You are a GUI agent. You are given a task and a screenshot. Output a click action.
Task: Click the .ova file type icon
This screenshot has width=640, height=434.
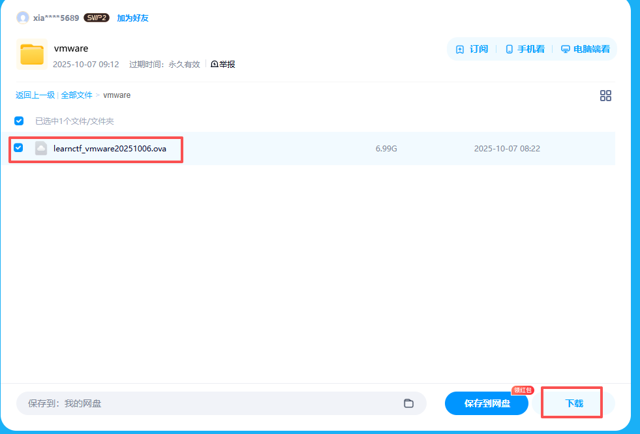click(41, 149)
